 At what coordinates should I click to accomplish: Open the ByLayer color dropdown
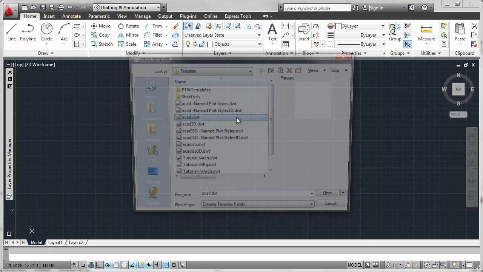360,26
